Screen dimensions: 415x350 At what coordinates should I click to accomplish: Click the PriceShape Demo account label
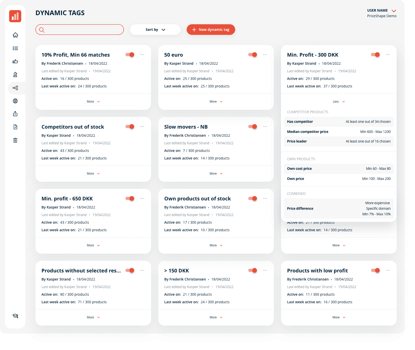point(382,16)
